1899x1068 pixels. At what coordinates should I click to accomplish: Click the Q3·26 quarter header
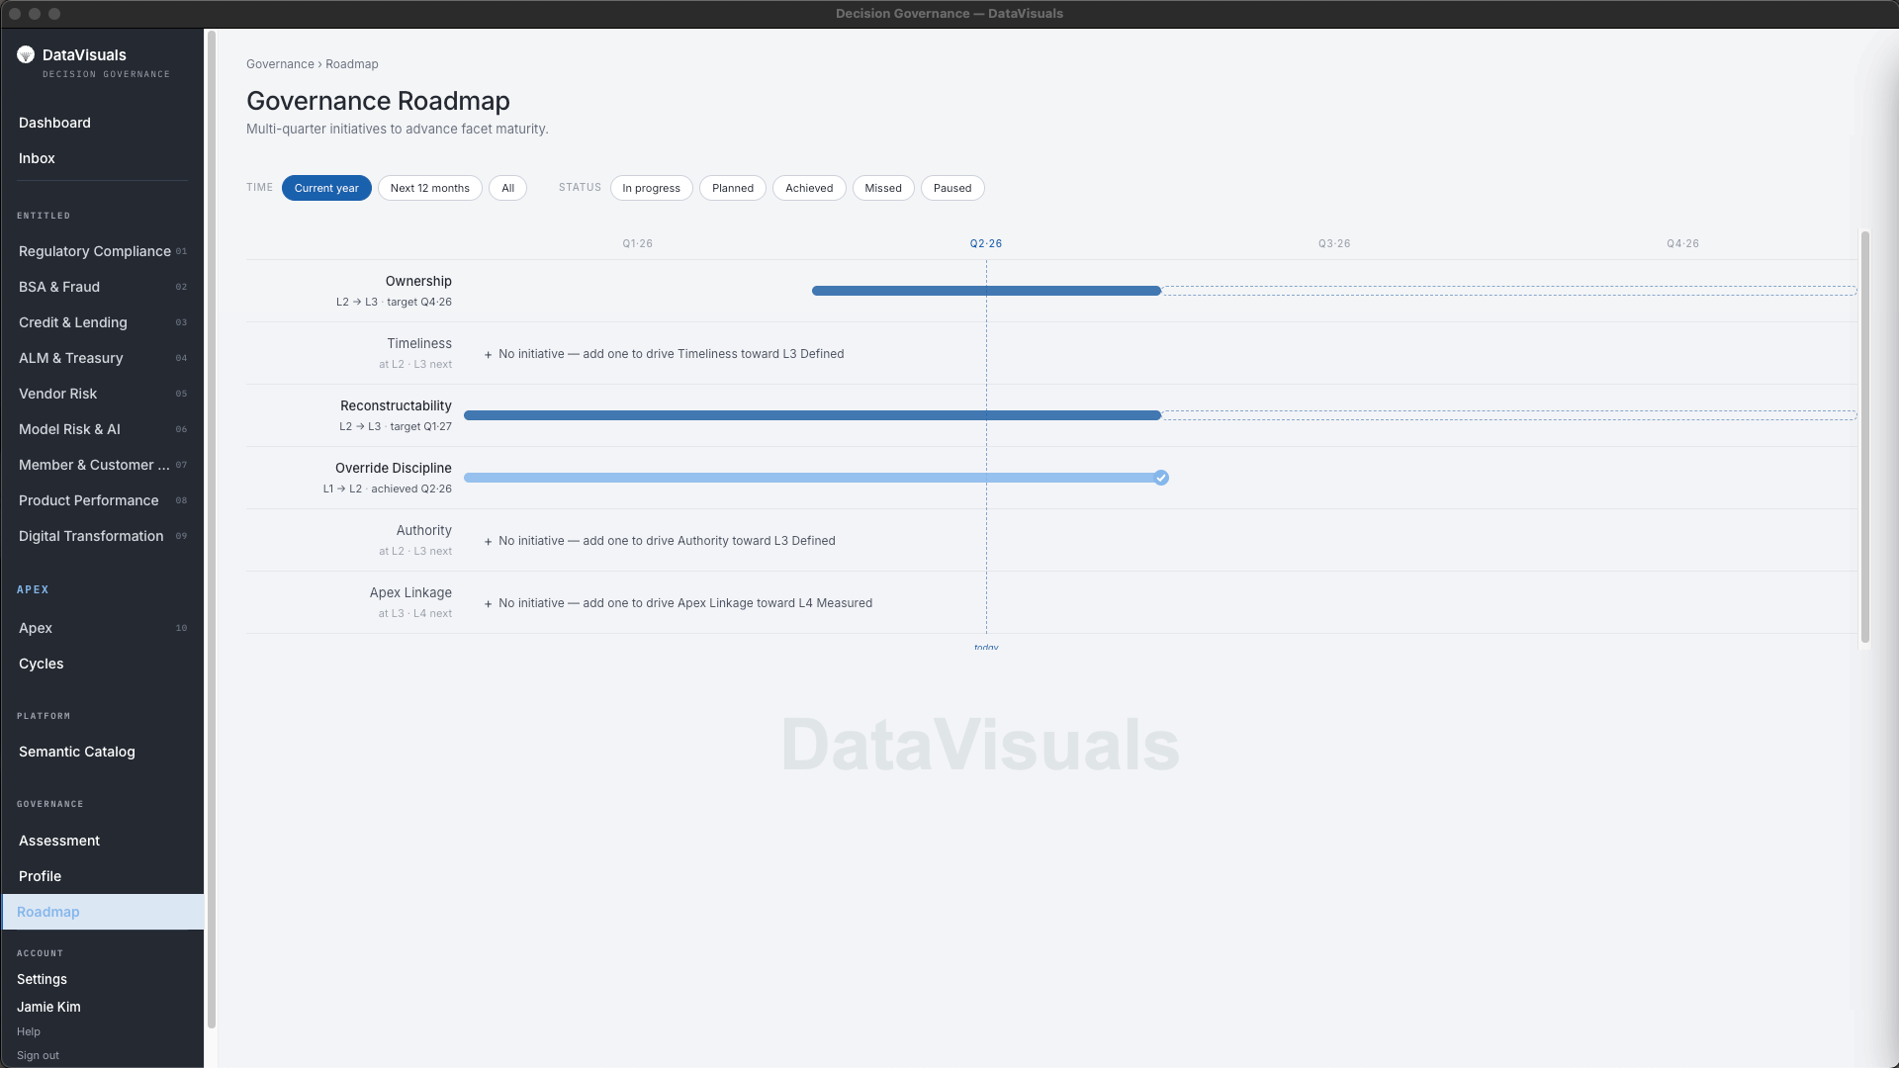click(x=1334, y=243)
